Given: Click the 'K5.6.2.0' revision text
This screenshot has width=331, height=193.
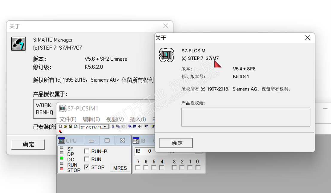Looking at the screenshot, I should pyautogui.click(x=94, y=67).
